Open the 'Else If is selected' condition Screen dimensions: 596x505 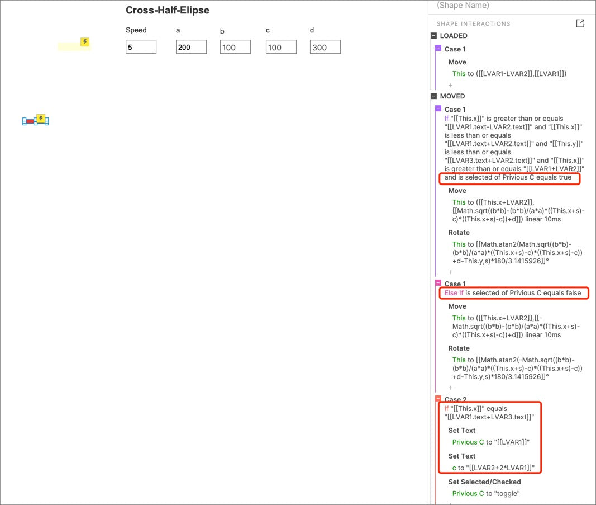[x=513, y=293]
